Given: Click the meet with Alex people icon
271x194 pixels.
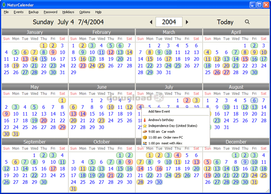Looking at the screenshot, I should coord(145,143).
